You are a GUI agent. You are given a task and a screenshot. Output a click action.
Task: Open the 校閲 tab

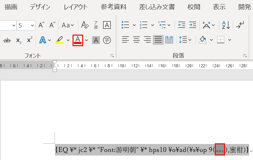(194, 7)
